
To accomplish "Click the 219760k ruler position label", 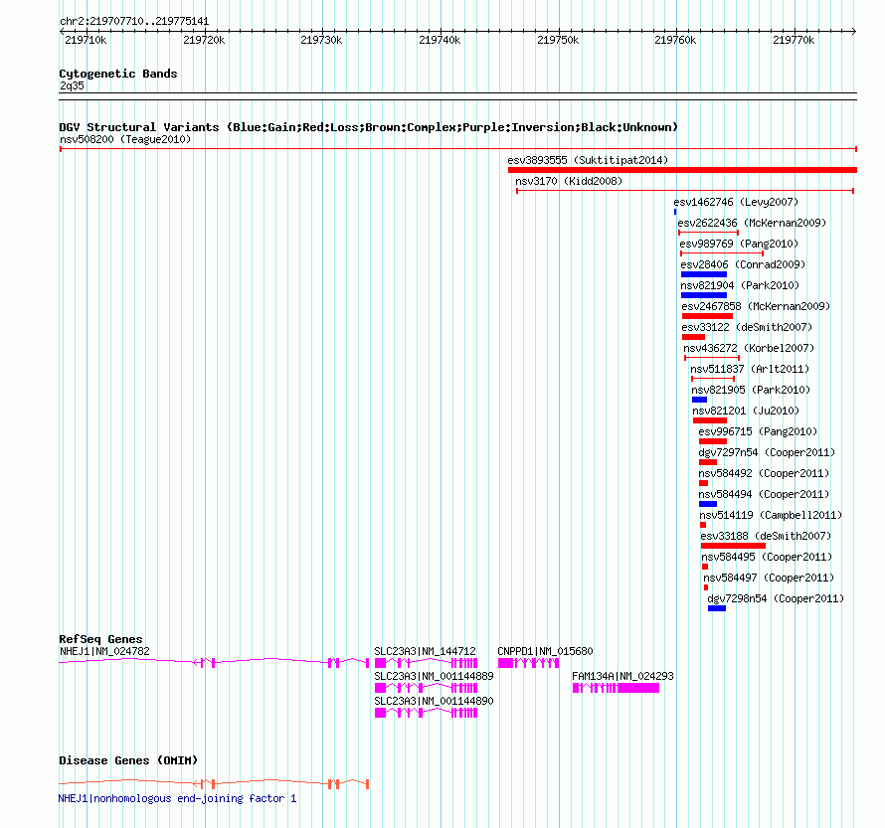I will point(675,41).
